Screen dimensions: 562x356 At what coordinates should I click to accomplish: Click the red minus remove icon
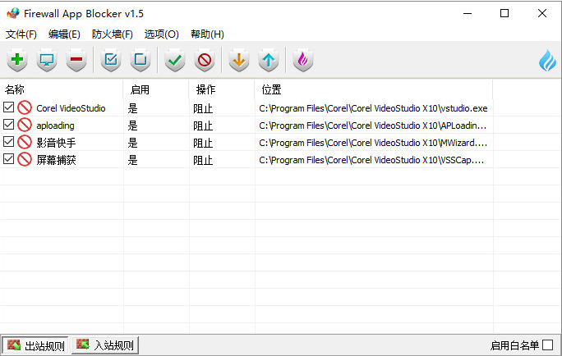pyautogui.click(x=76, y=60)
